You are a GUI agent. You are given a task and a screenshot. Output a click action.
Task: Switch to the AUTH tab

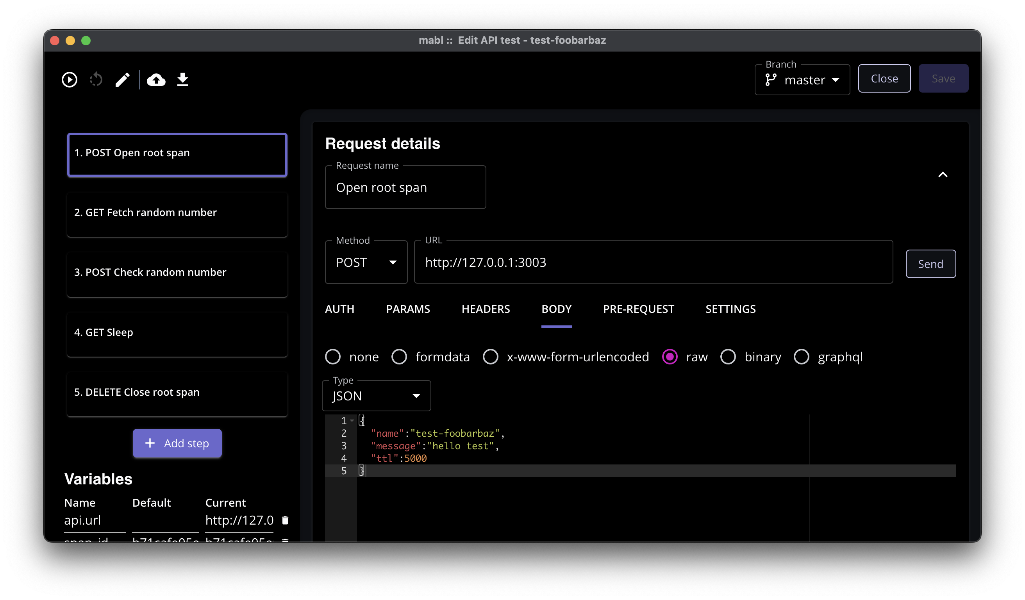click(339, 309)
